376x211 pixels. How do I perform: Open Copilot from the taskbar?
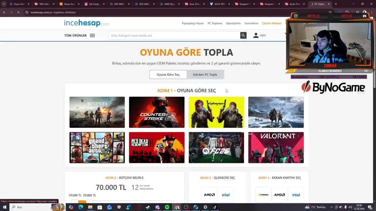71,207
